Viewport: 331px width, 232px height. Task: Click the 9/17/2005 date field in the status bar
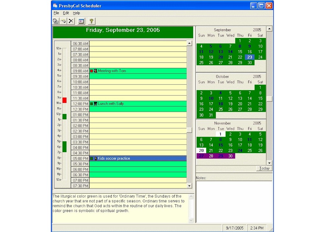[x=234, y=228]
